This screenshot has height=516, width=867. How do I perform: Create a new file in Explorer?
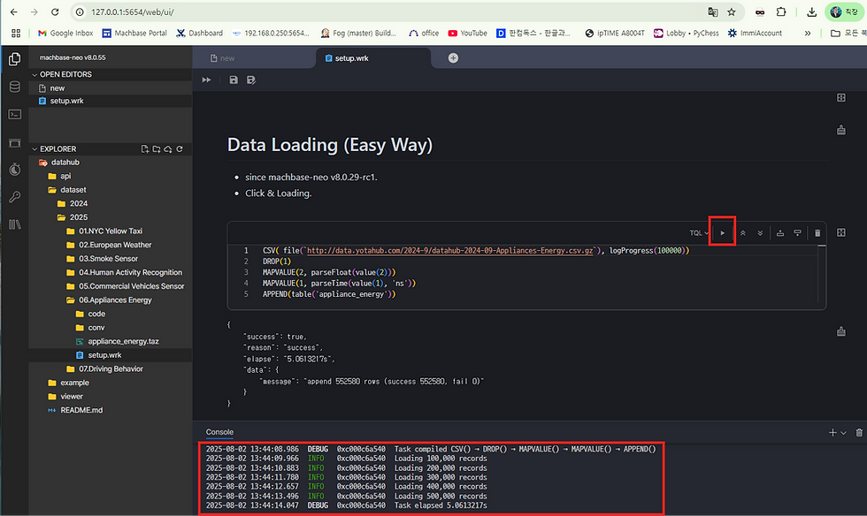pyautogui.click(x=145, y=149)
